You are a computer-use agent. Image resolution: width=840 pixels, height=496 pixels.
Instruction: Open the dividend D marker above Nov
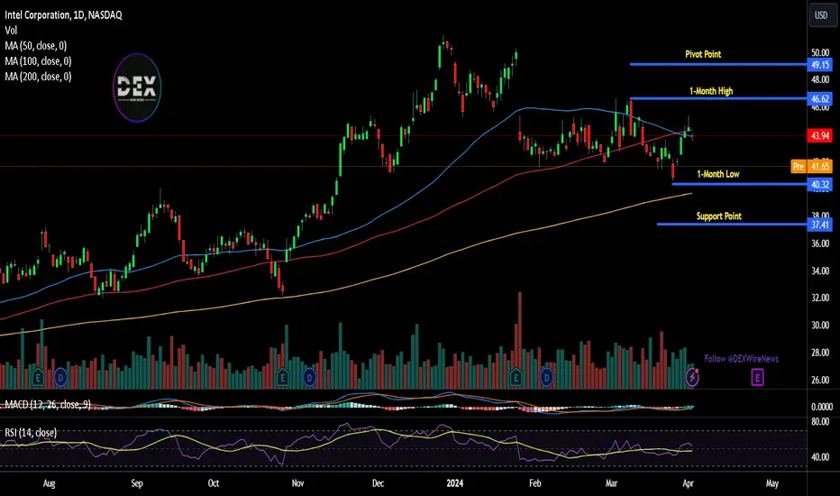[309, 378]
